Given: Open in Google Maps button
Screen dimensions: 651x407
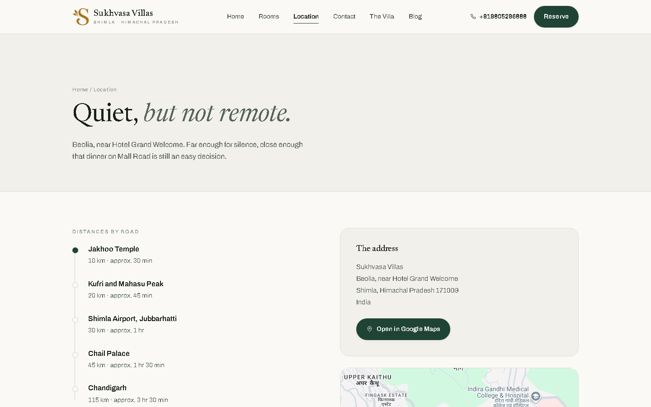Looking at the screenshot, I should tap(403, 329).
